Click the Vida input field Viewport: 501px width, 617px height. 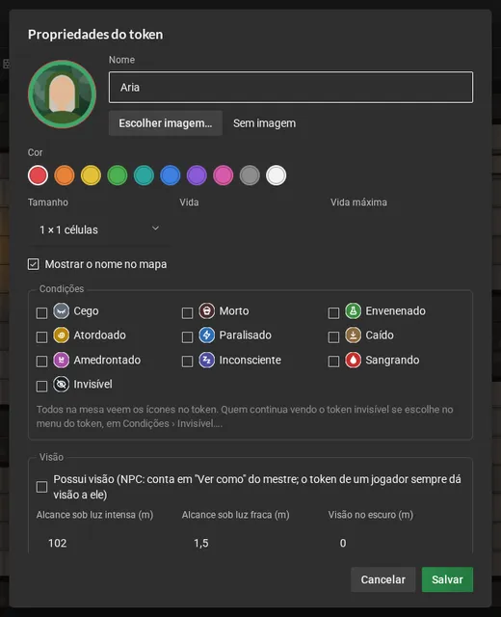pyautogui.click(x=250, y=229)
